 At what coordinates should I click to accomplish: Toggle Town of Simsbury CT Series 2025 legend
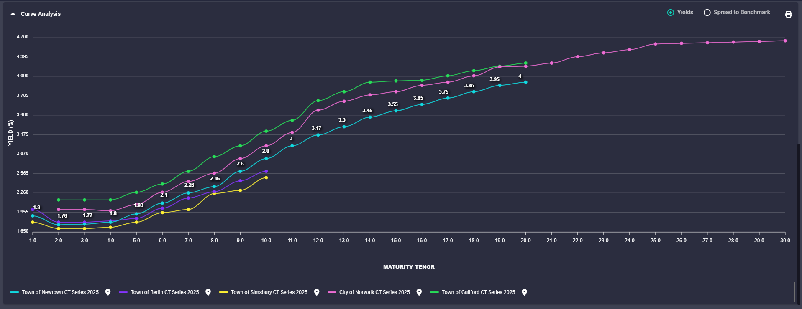[269, 292]
